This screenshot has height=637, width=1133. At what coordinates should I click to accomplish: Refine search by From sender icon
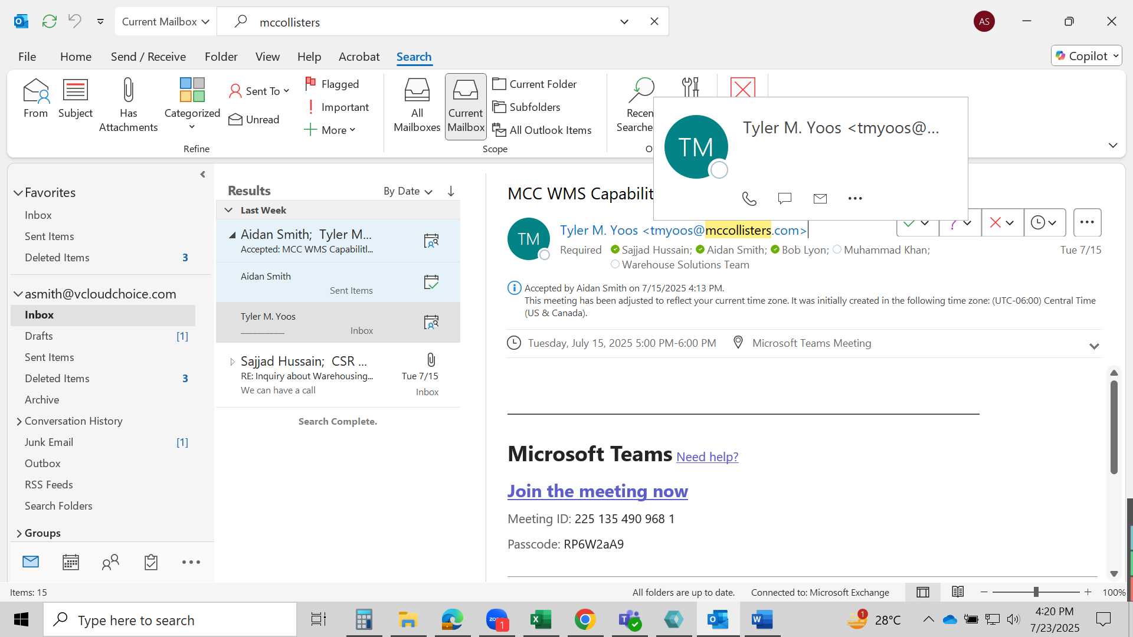(35, 98)
